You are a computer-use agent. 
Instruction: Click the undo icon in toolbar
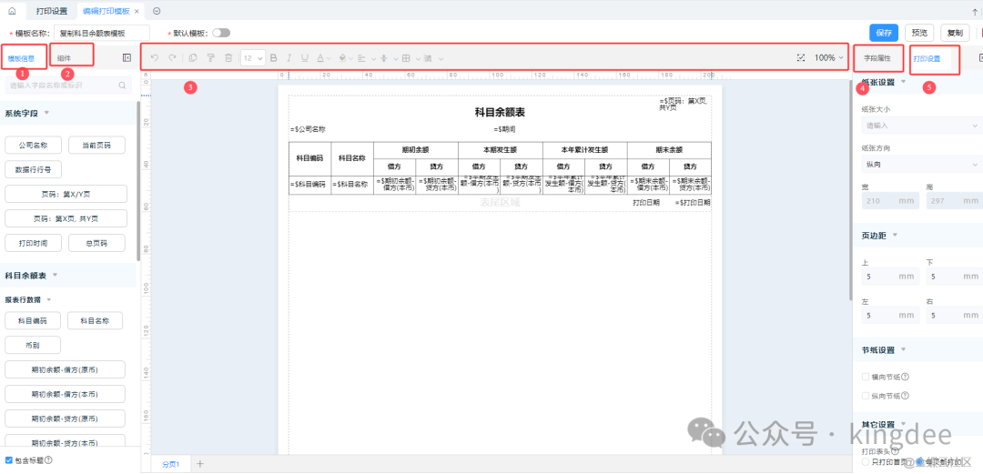pos(155,58)
